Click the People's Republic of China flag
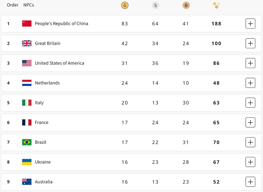 [x=27, y=23]
